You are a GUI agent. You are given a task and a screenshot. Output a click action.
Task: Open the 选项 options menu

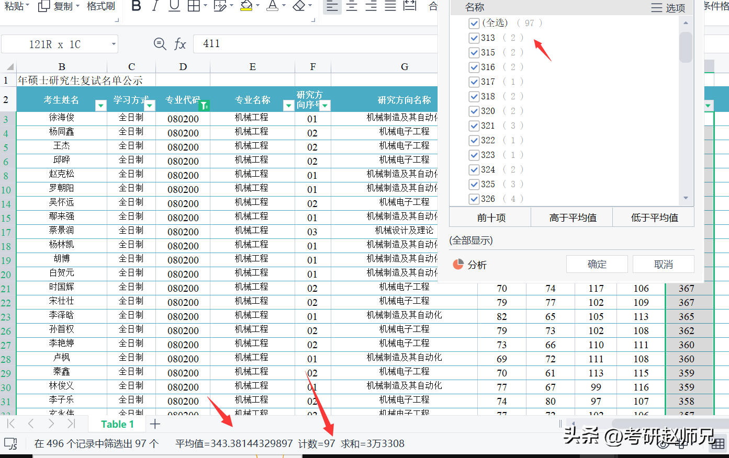click(668, 8)
